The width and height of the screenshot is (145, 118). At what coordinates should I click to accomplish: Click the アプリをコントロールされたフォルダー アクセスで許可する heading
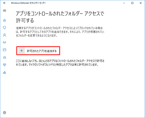60,17
